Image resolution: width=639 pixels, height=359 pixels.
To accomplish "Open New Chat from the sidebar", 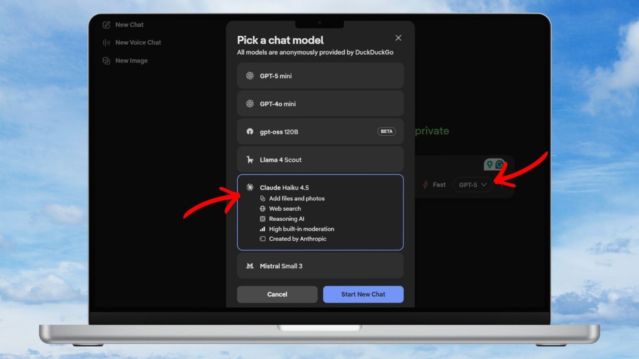I will point(123,25).
